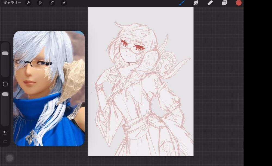The height and width of the screenshot is (166, 272).
Task: Click the brush size slider handle
Action: 5,53
